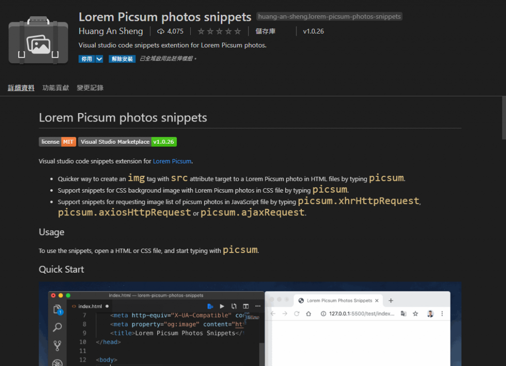The image size is (506, 366).
Task: Click the compare changes icon in demo editor toolbar
Action: pyautogui.click(x=234, y=306)
